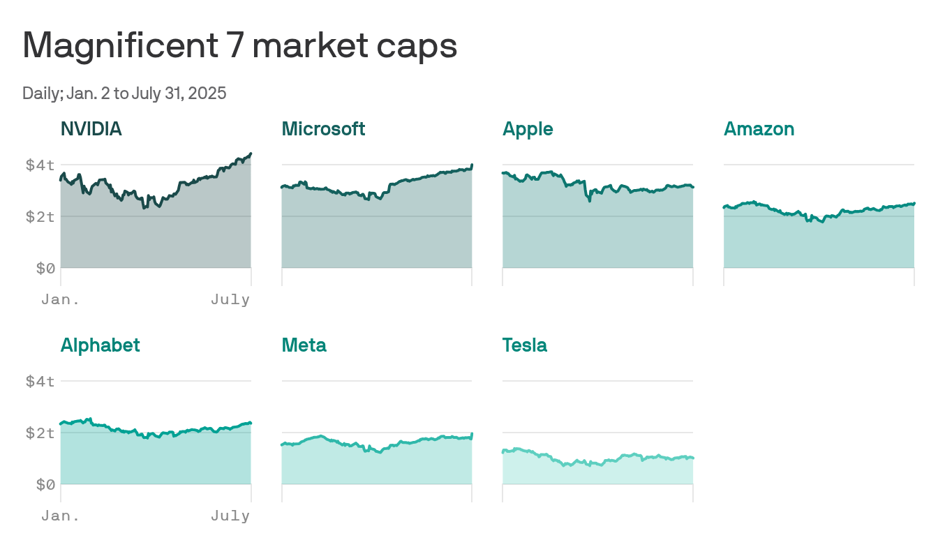Select the Microsoft chart title
Screen dimensions: 938x547
pos(323,129)
